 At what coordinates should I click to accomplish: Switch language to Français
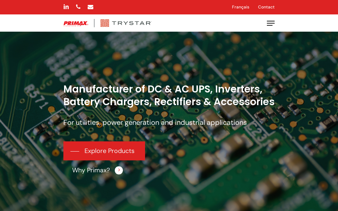(x=240, y=7)
